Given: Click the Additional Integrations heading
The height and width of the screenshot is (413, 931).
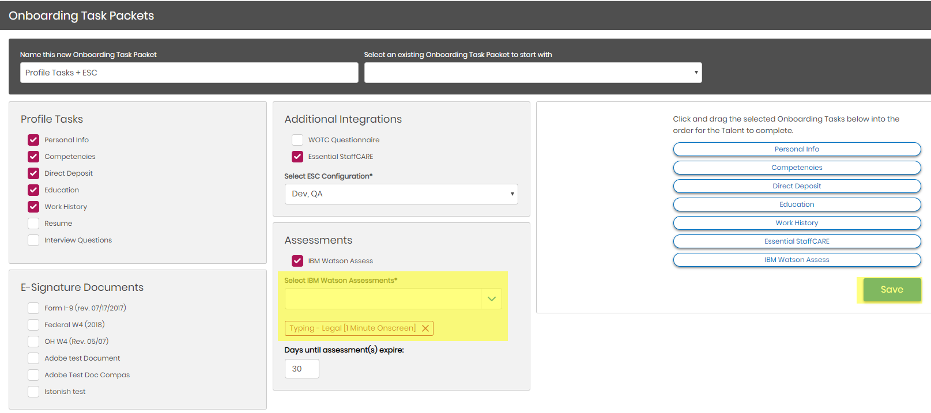Looking at the screenshot, I should pos(343,119).
